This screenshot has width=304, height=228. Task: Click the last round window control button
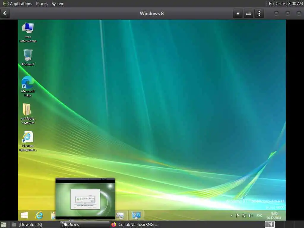(x=299, y=13)
